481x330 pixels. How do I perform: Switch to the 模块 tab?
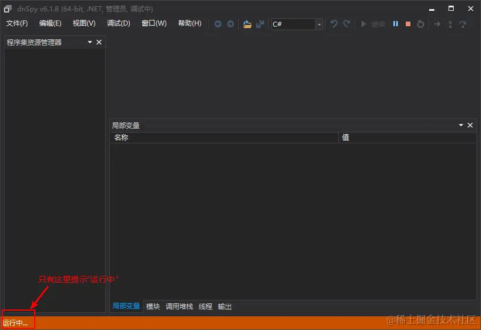(x=153, y=306)
